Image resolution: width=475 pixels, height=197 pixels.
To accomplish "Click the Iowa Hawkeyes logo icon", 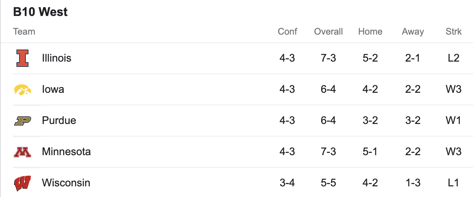I will [x=22, y=89].
